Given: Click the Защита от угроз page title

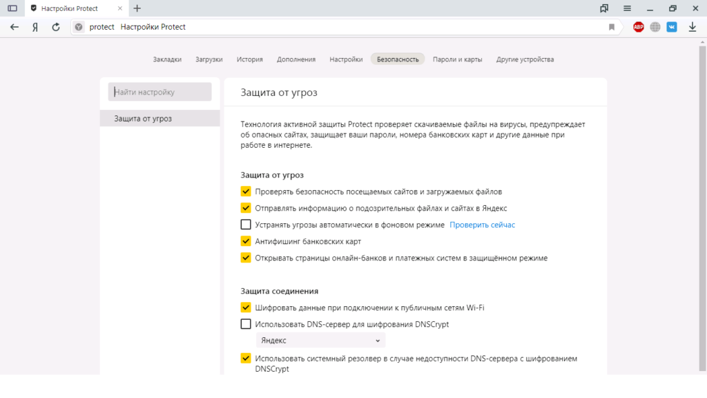Looking at the screenshot, I should [279, 92].
